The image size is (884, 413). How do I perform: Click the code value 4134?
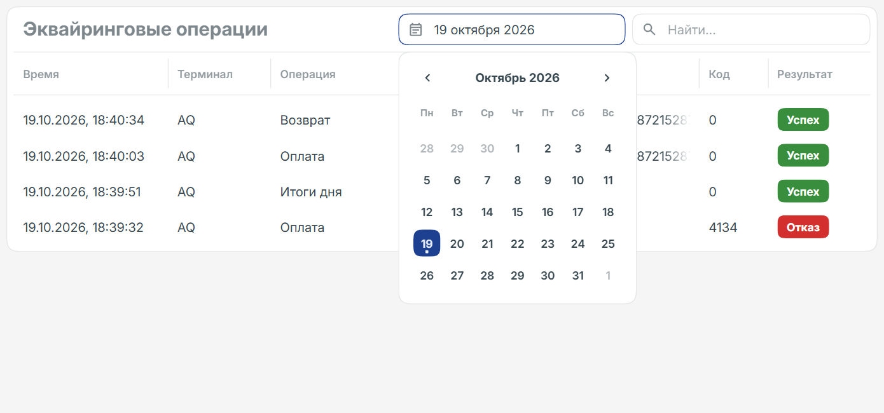(723, 227)
